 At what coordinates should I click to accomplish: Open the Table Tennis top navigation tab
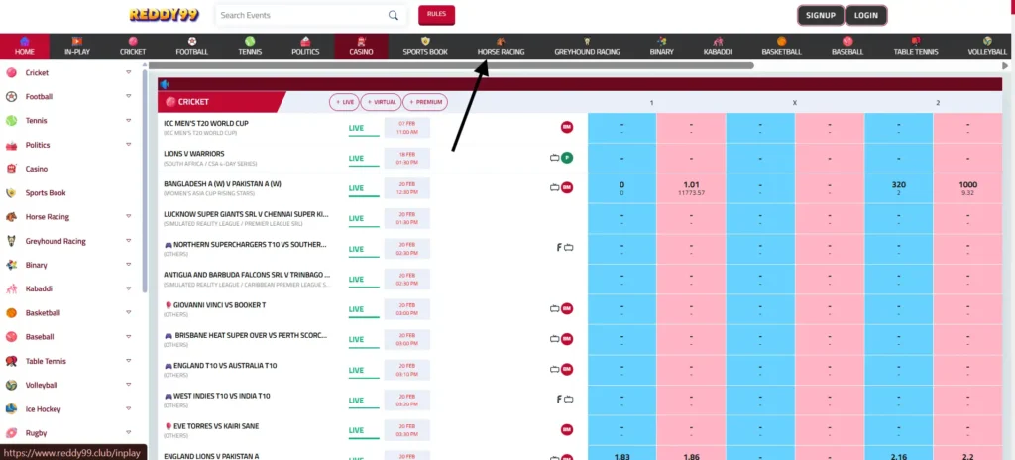click(916, 46)
